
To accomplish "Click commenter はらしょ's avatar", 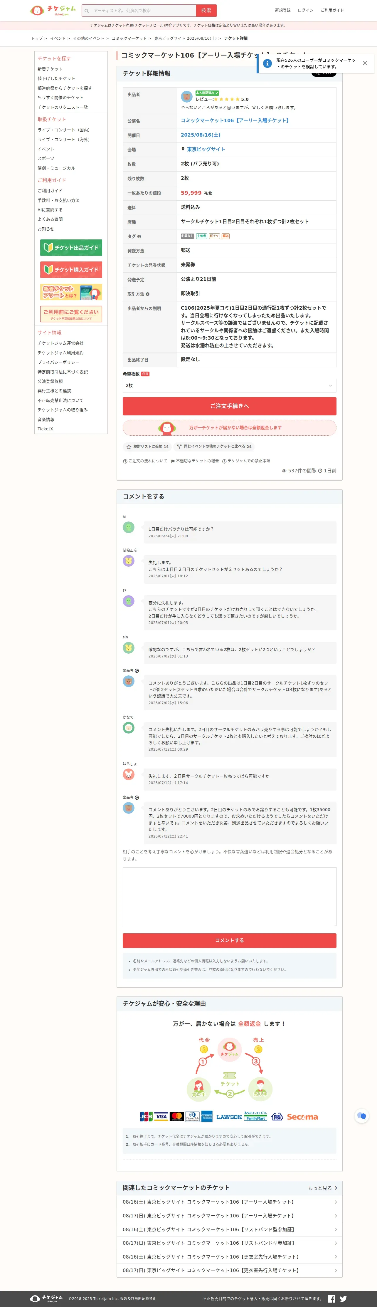I will tap(128, 775).
